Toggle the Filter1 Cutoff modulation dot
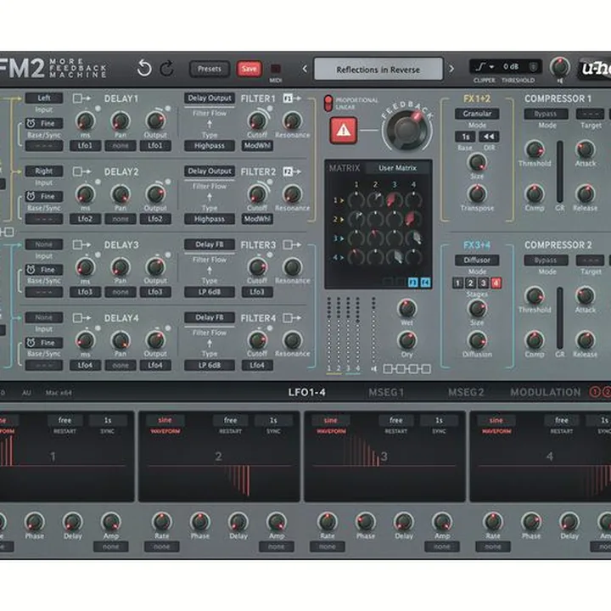Screen dimensions: 611x611 tap(269, 109)
